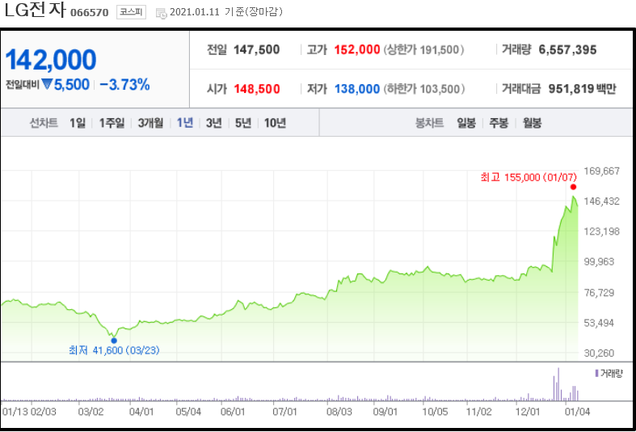Click the y-axis label 169,667
This screenshot has height=432, width=636.
click(601, 171)
